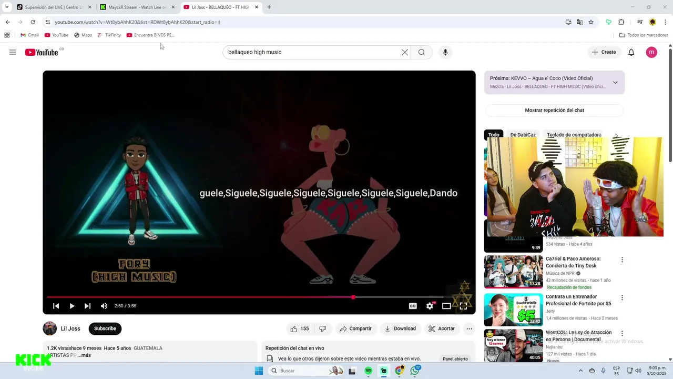Mute the video with speaker icon
Viewport: 673px width, 379px height.
click(x=104, y=306)
